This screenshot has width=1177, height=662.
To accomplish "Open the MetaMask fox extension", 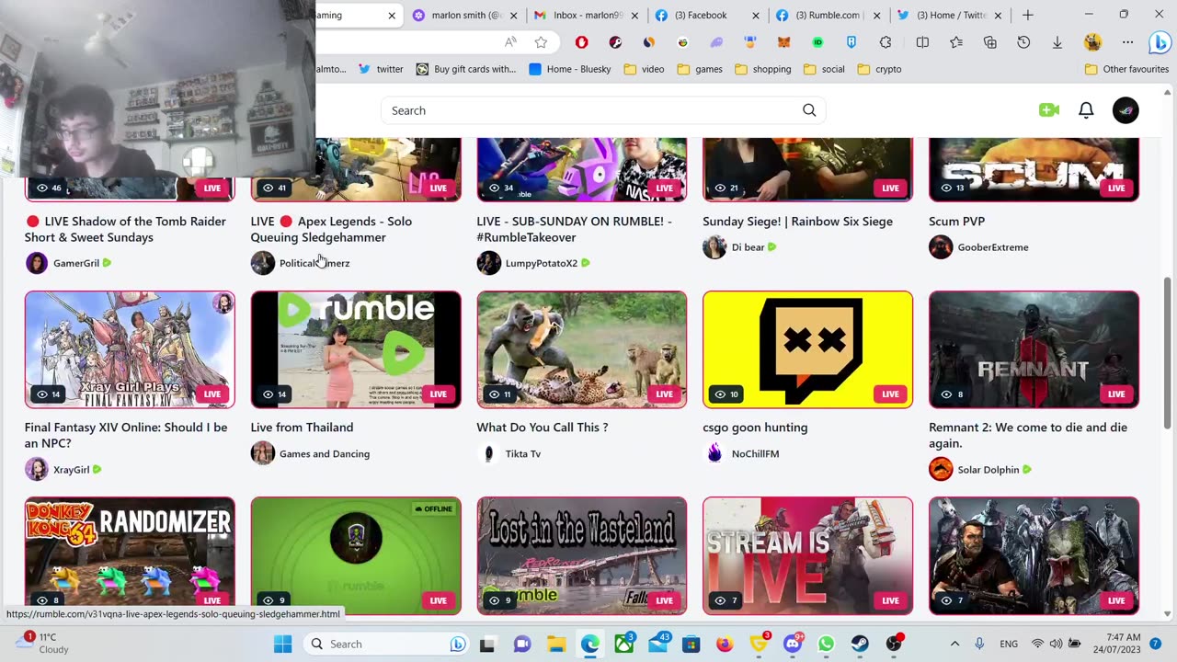I will pos(784,42).
